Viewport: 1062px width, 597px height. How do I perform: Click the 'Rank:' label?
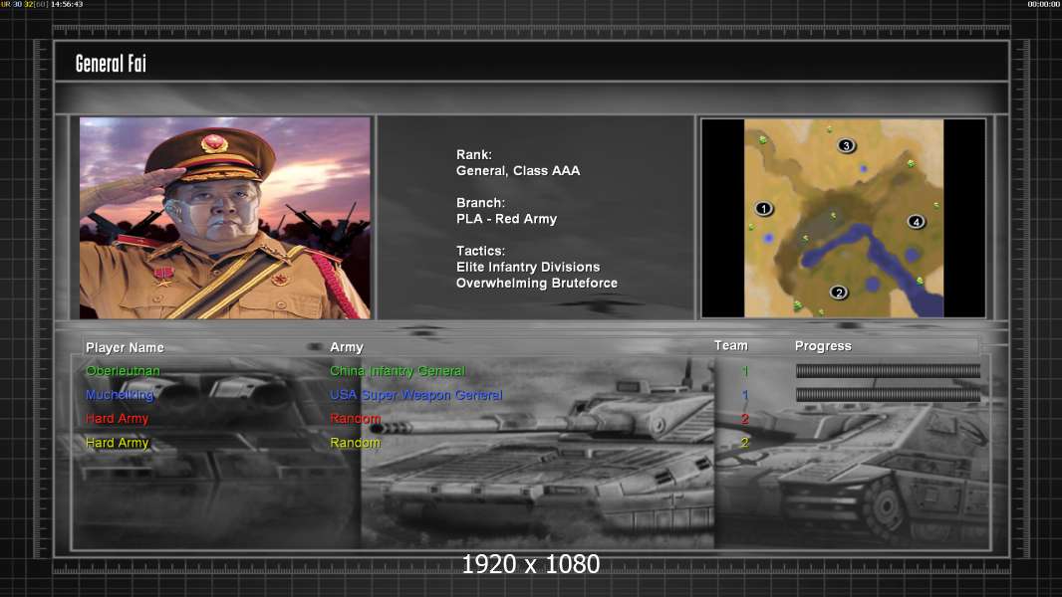(474, 155)
